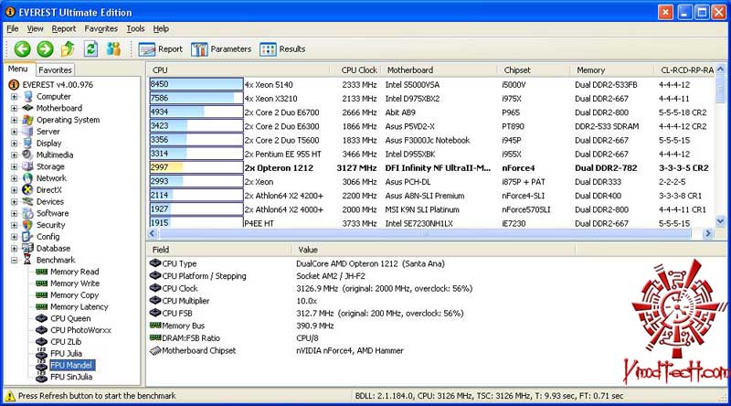Click the Refresh toolbar icon
This screenshot has width=731, height=406.
[90, 48]
